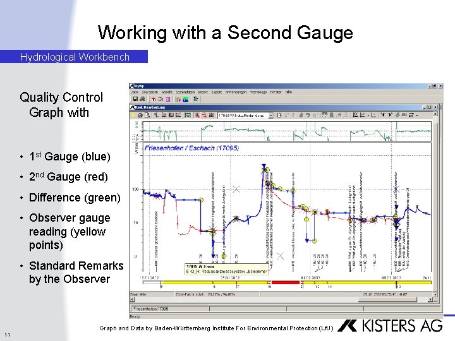The width and height of the screenshot is (455, 341).
Task: Click the graph title Friesenhofen / Eschach (17095)
Action: (x=191, y=148)
